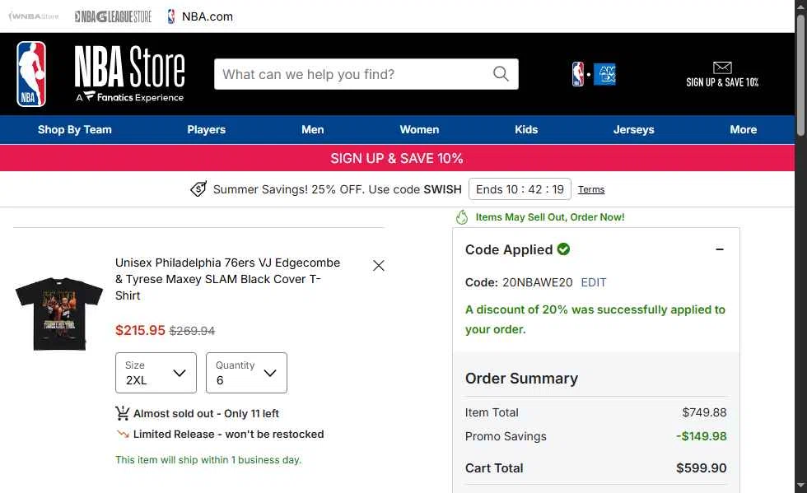Click the search magnifier icon
The image size is (807, 493).
(x=501, y=73)
